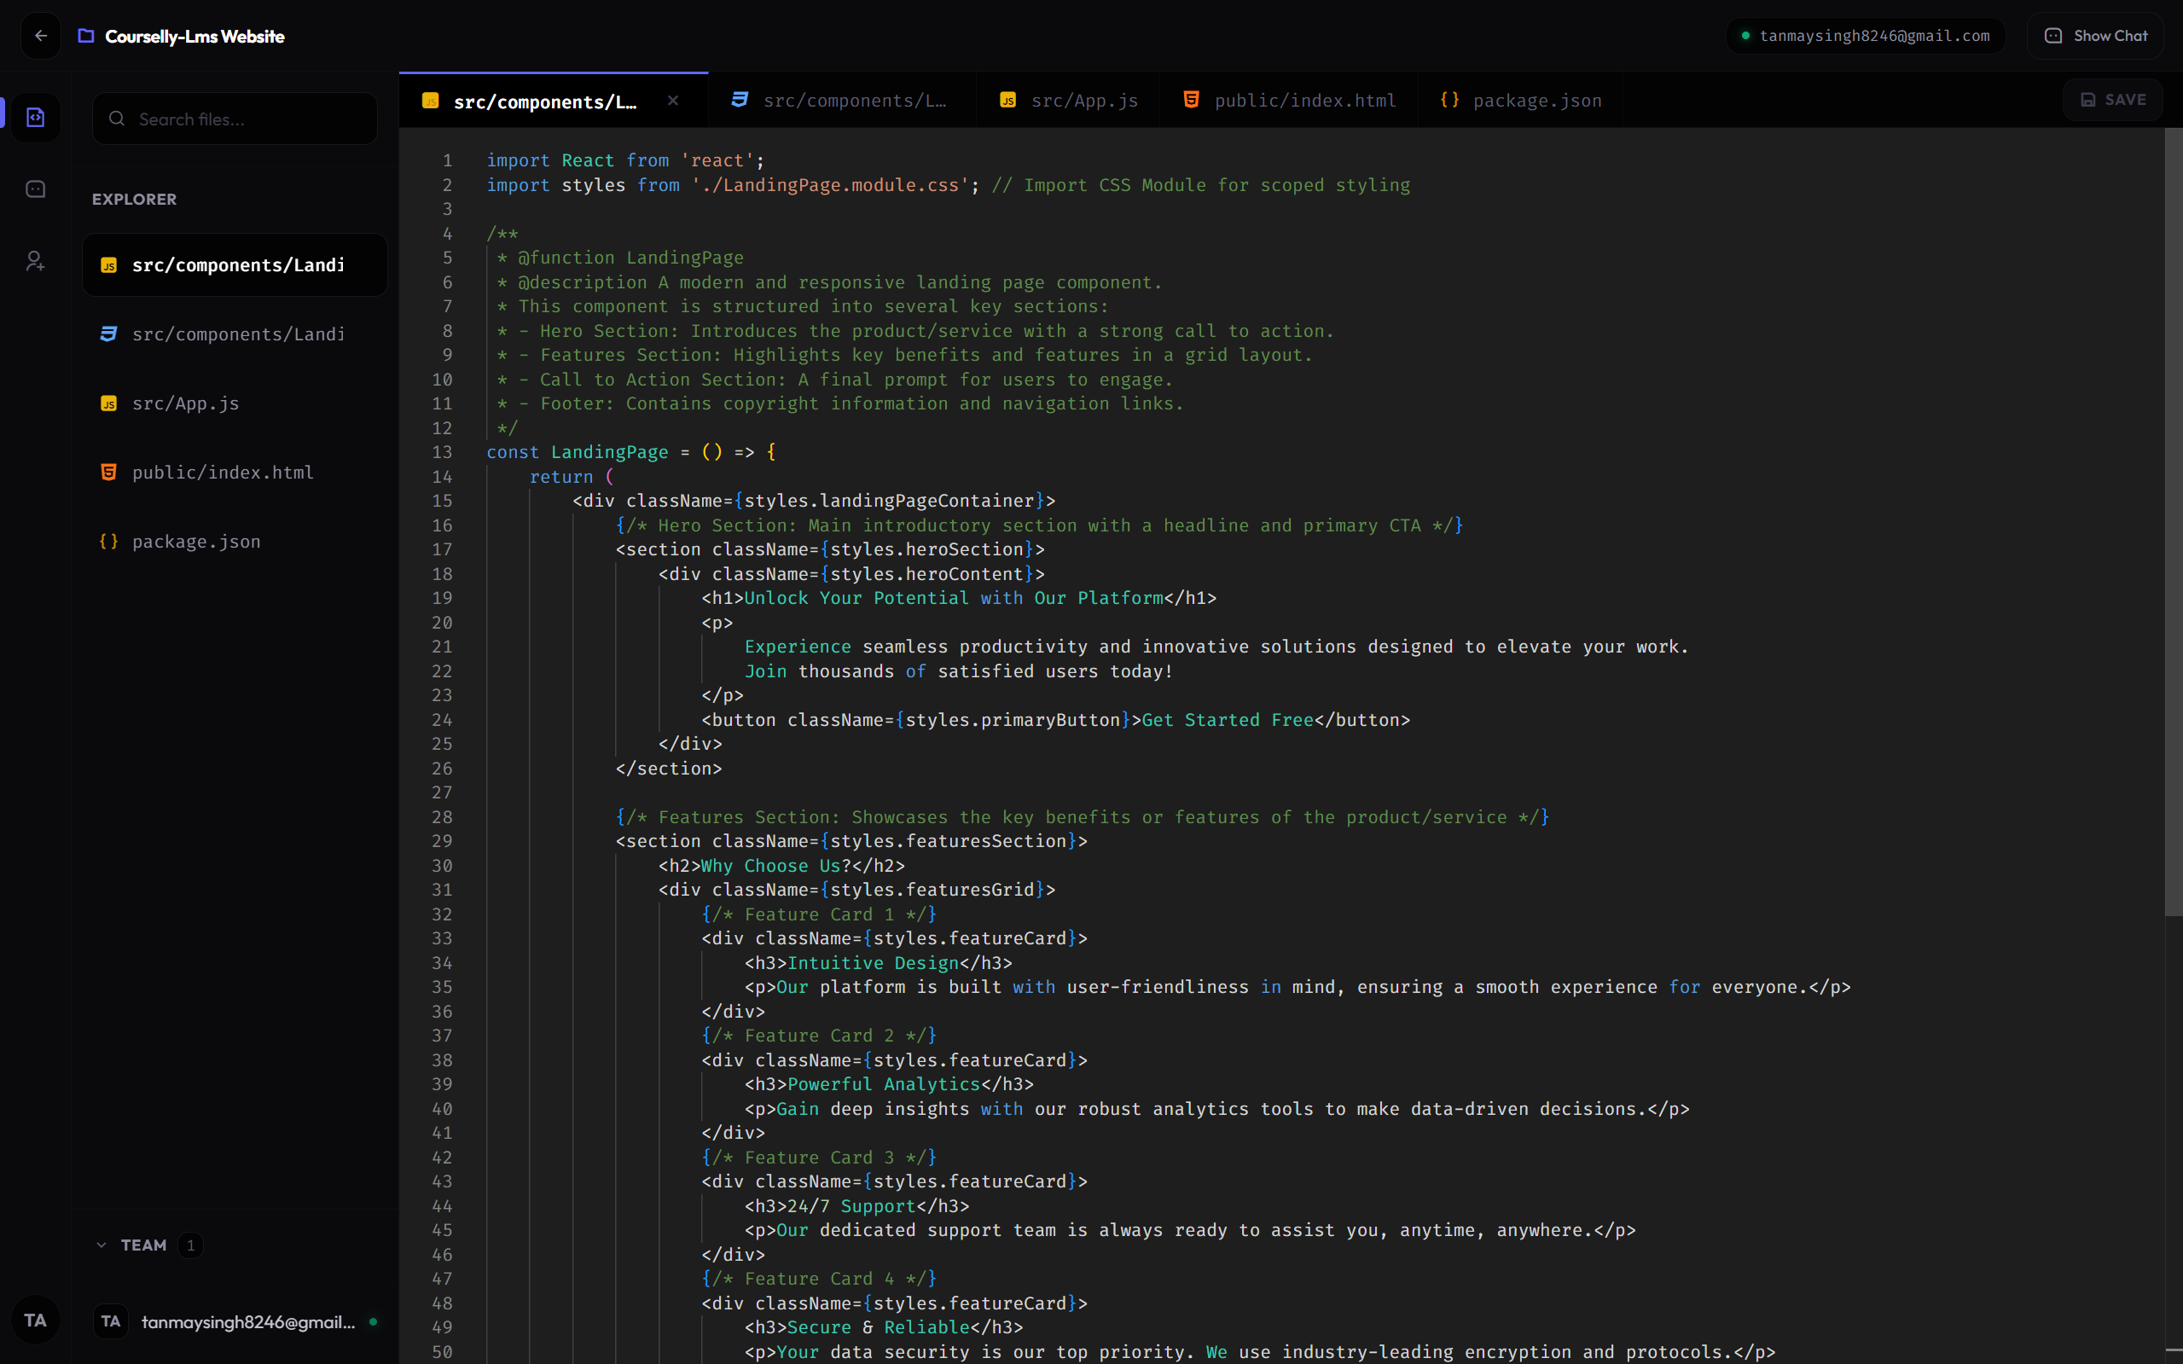
Task: Open the chat sidebar icon
Action: click(35, 189)
